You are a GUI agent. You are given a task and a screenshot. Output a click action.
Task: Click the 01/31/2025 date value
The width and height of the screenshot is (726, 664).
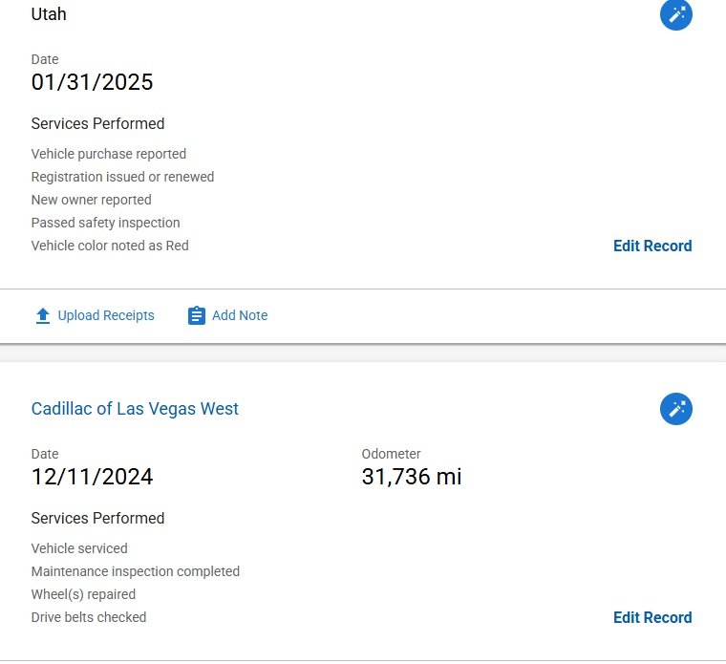(92, 82)
